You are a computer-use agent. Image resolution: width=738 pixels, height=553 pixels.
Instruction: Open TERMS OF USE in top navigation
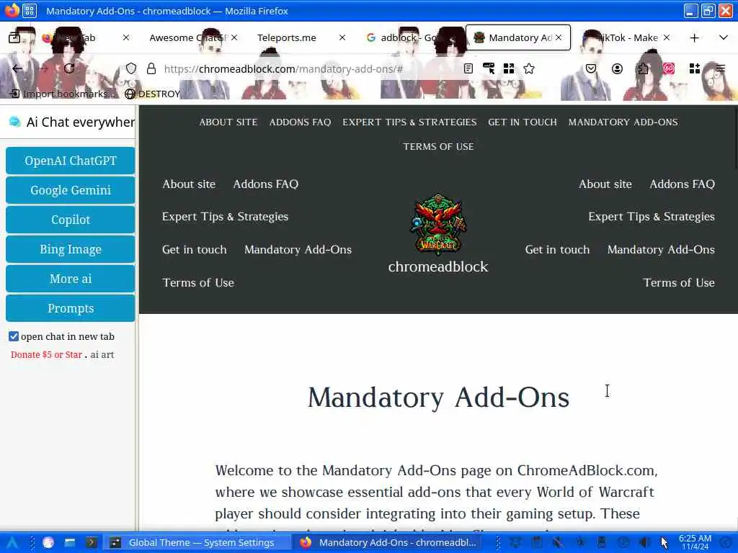tap(439, 146)
